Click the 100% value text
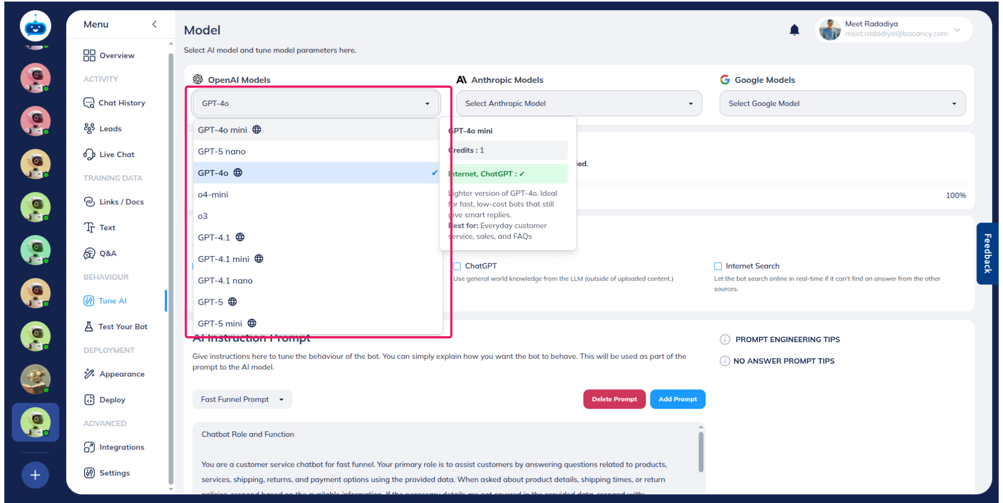1003x503 pixels. [956, 195]
